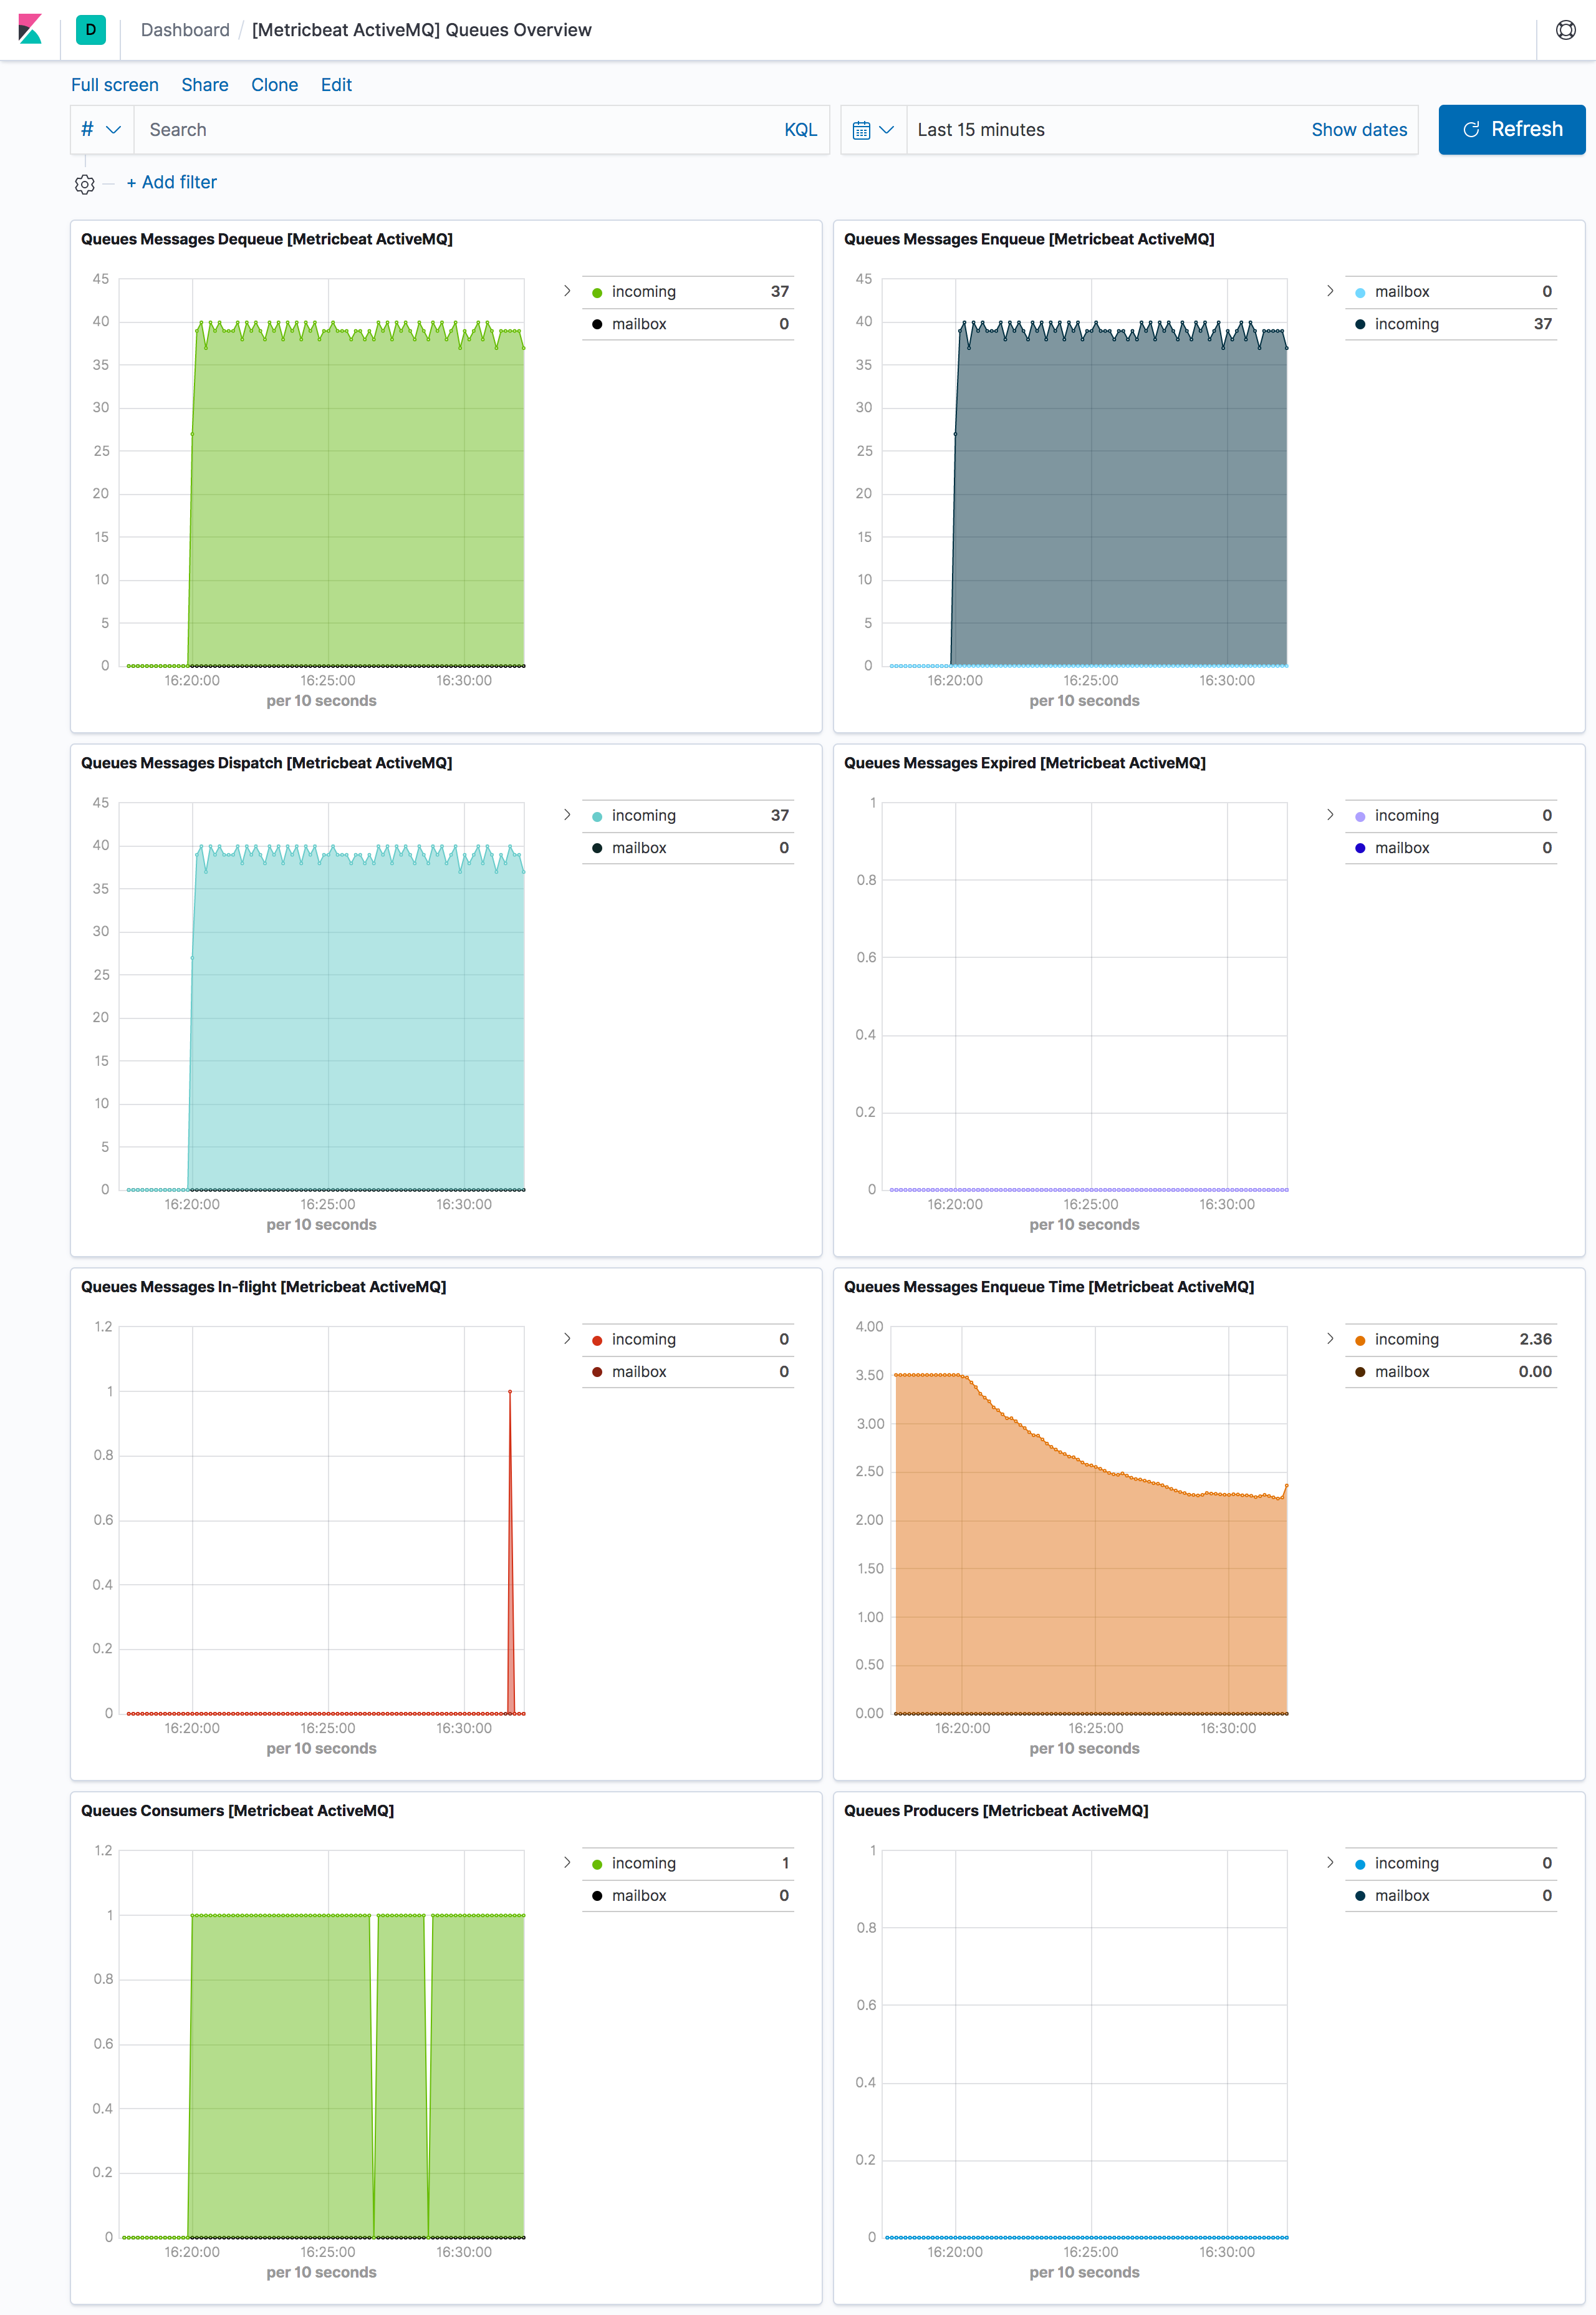Viewport: 1596px width, 2315px height.
Task: Open the KQL query language selector
Action: coord(803,128)
